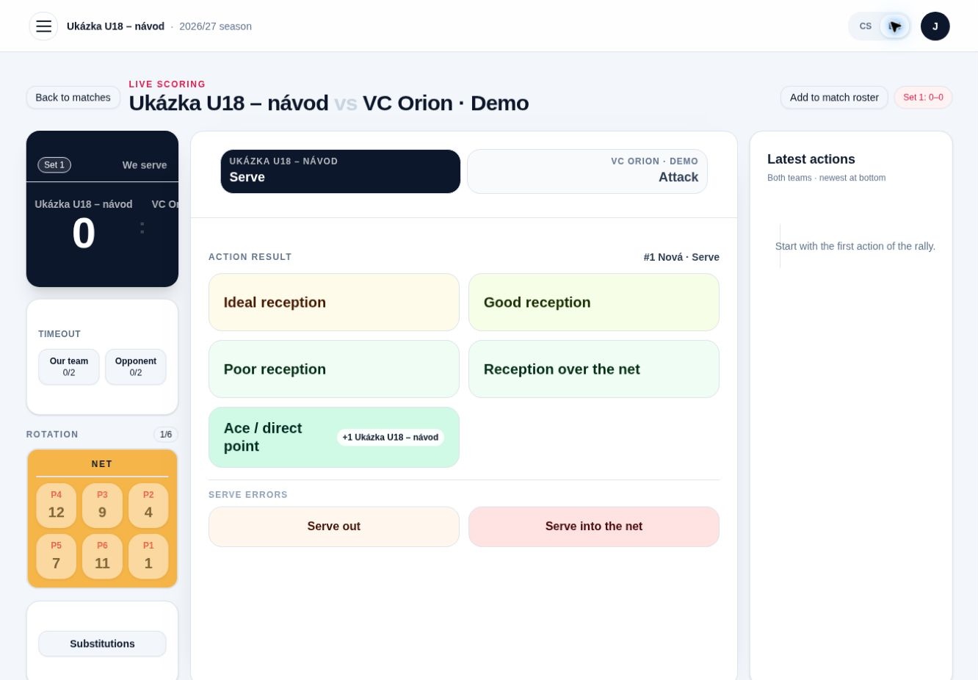Go back to matches
Screen dimensions: 978x680
pos(73,98)
